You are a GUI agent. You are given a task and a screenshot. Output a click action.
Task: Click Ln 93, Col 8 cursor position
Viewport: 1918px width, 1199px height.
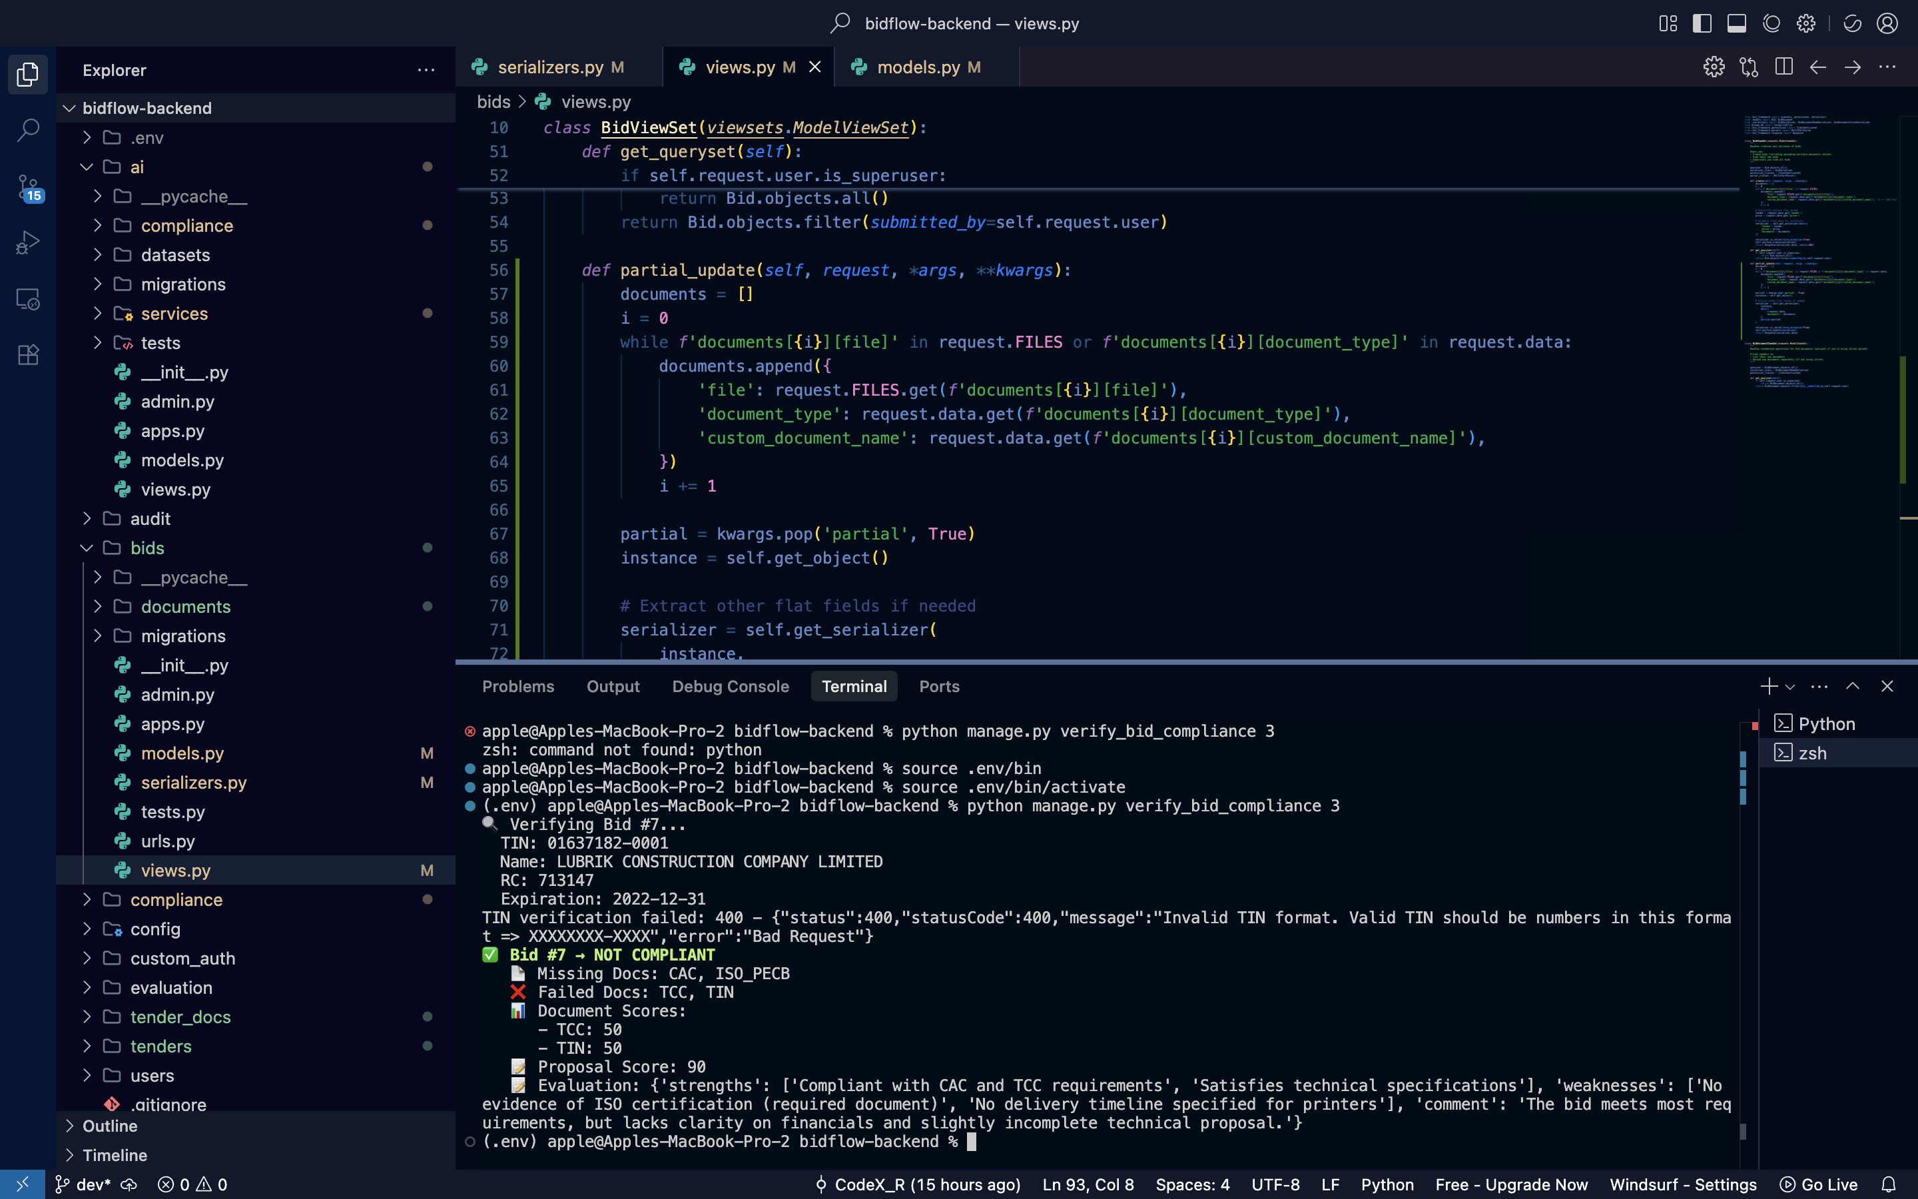tap(1088, 1185)
